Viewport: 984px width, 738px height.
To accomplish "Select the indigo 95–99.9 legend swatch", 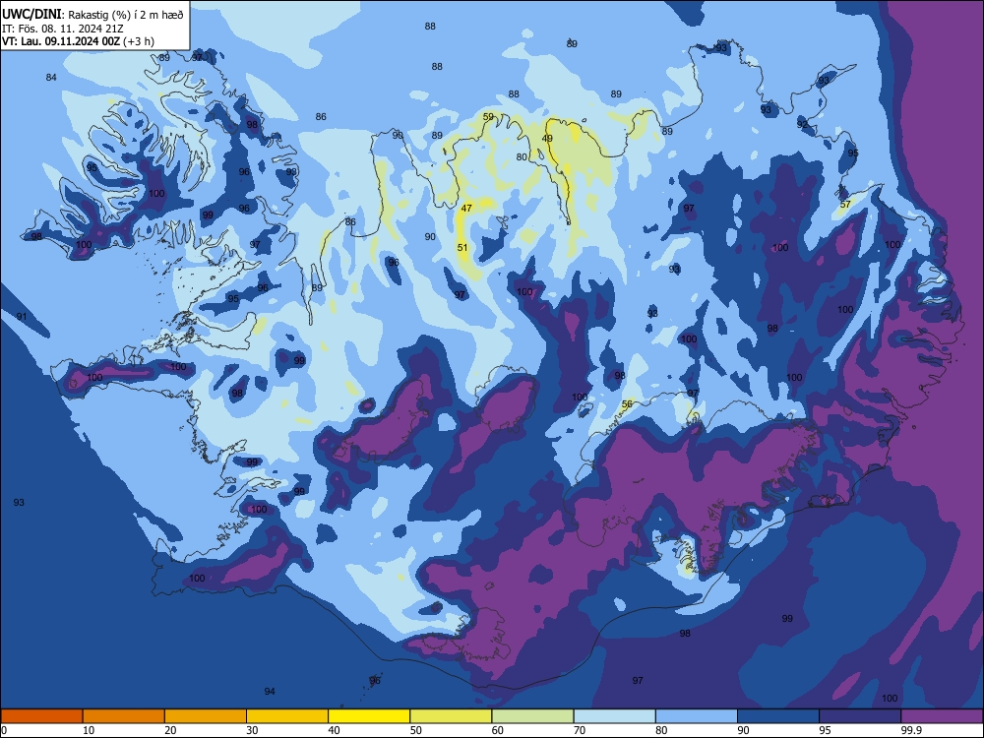I will [860, 716].
